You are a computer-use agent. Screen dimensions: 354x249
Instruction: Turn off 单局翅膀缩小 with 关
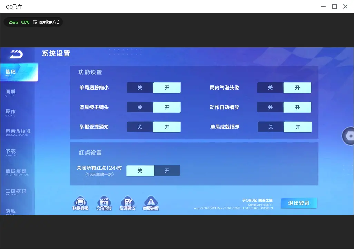pyautogui.click(x=140, y=87)
